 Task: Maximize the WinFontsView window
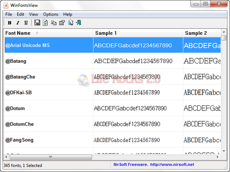[x=206, y=4]
